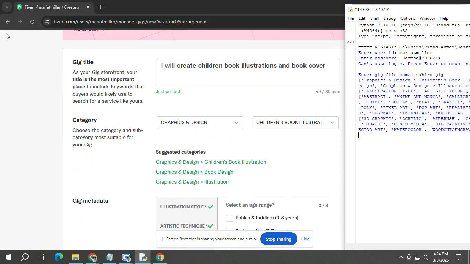Open the Shell menu in IDLE

coord(374,18)
